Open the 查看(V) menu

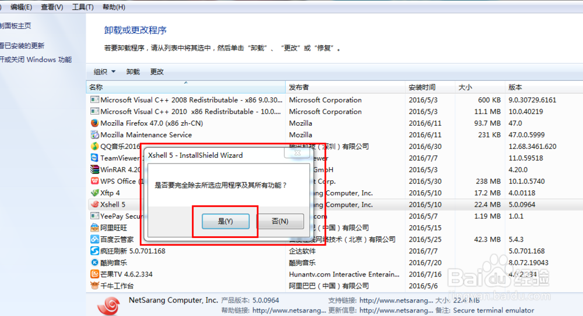pos(52,7)
